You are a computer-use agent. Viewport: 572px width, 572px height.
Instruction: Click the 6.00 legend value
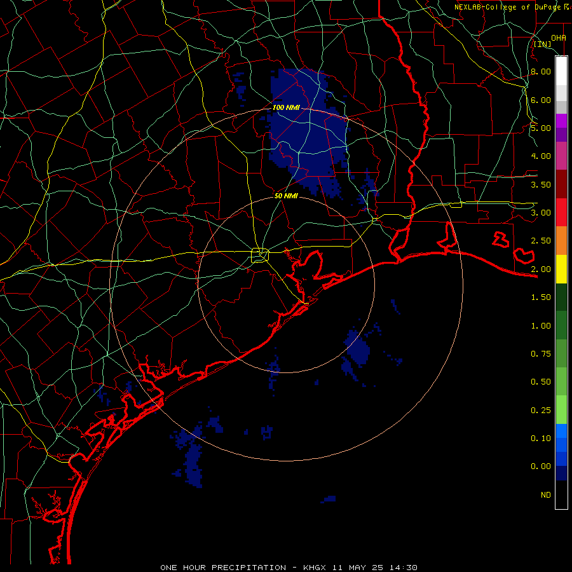point(541,100)
